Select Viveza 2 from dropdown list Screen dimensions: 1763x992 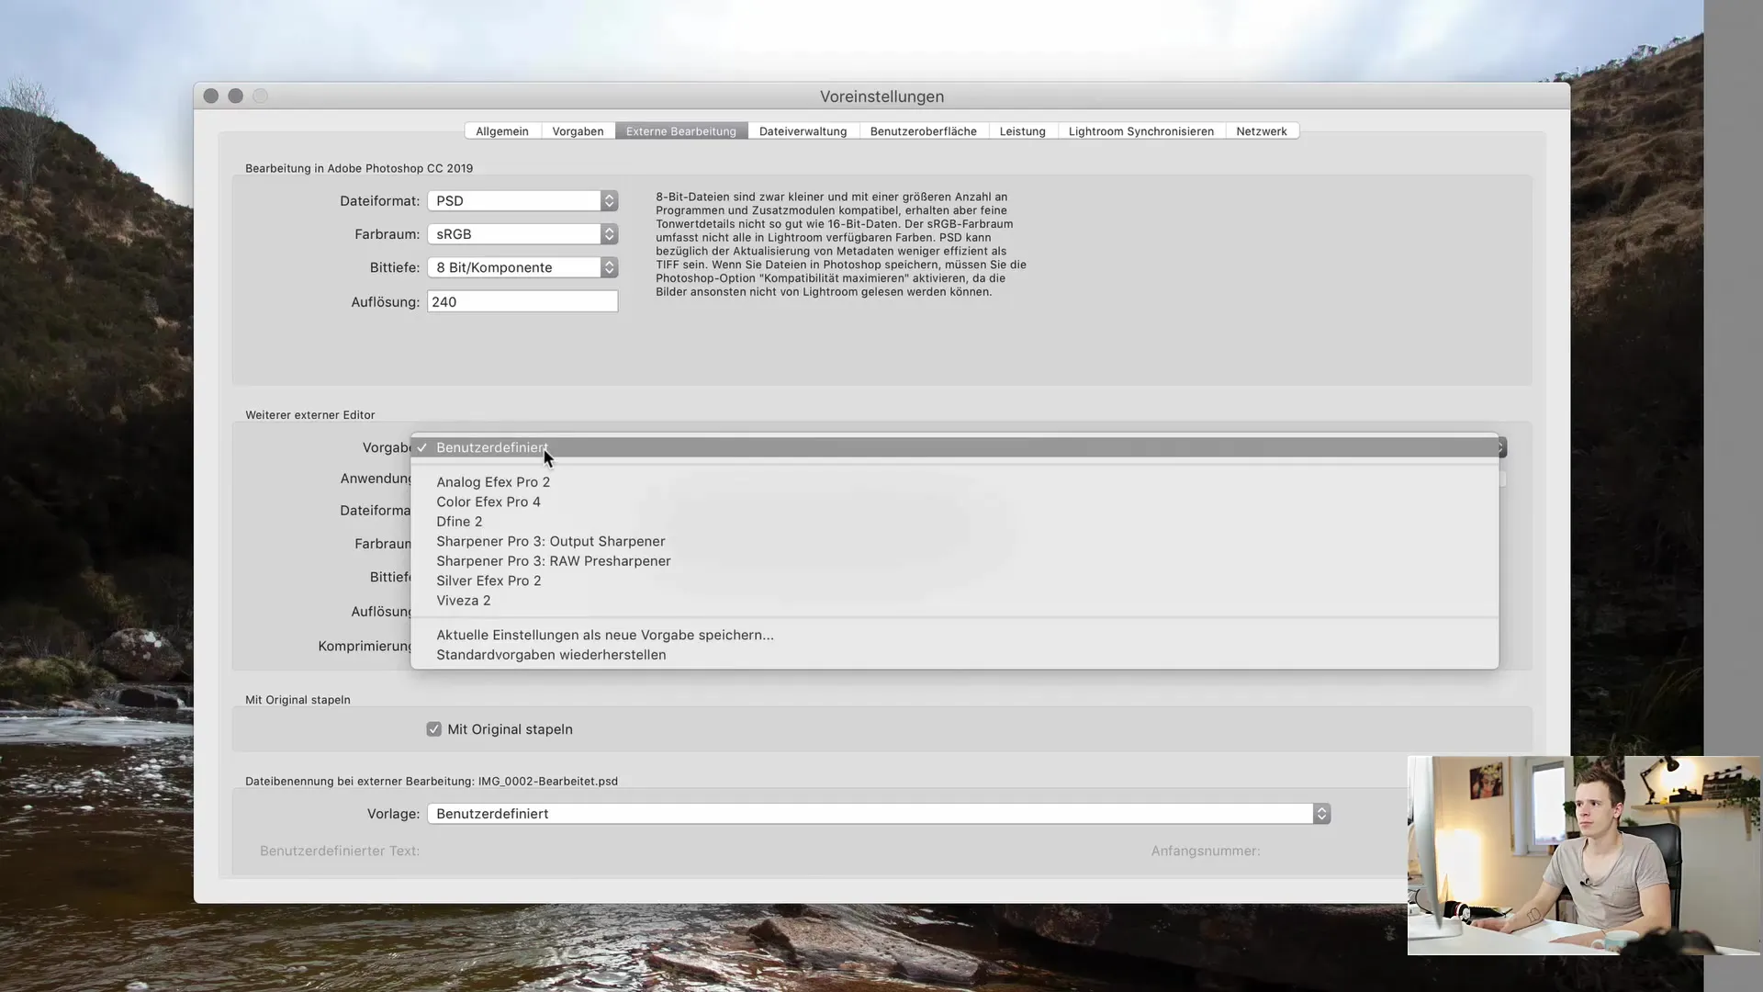coord(464,600)
